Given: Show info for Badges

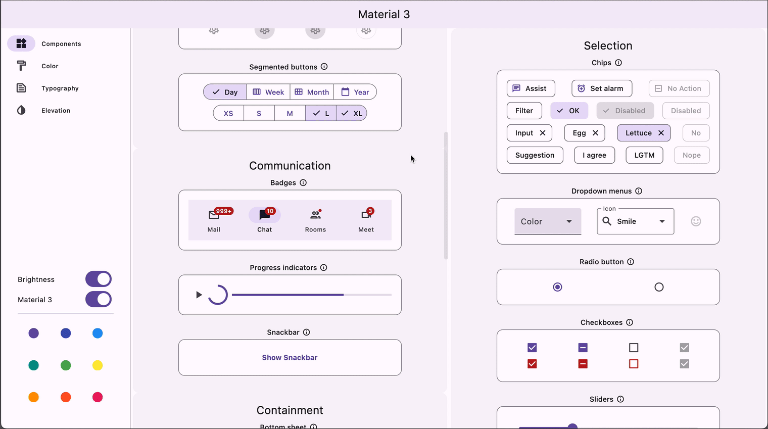Looking at the screenshot, I should 303,182.
